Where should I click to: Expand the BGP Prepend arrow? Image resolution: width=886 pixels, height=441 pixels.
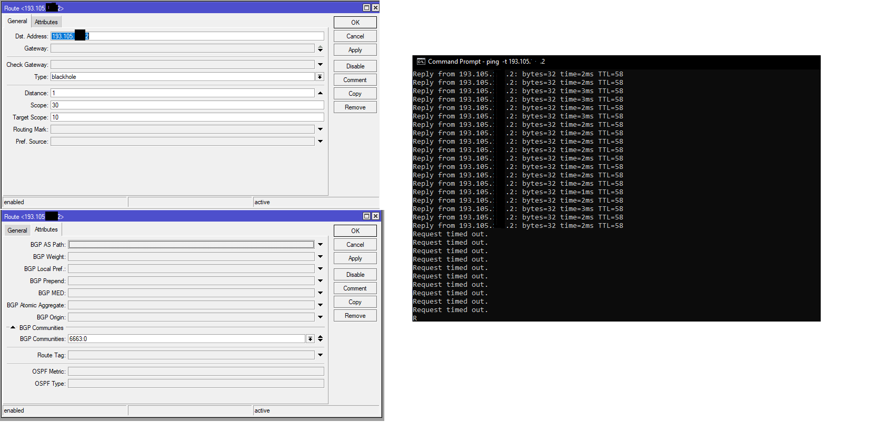pyautogui.click(x=320, y=281)
